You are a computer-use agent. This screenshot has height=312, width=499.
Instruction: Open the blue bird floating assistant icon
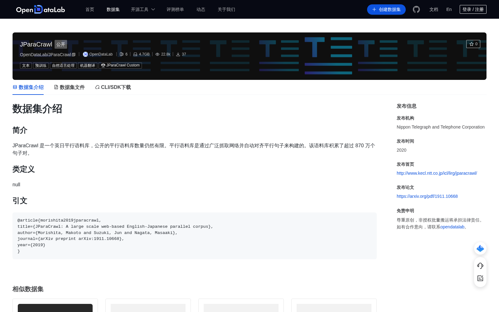(x=480, y=248)
